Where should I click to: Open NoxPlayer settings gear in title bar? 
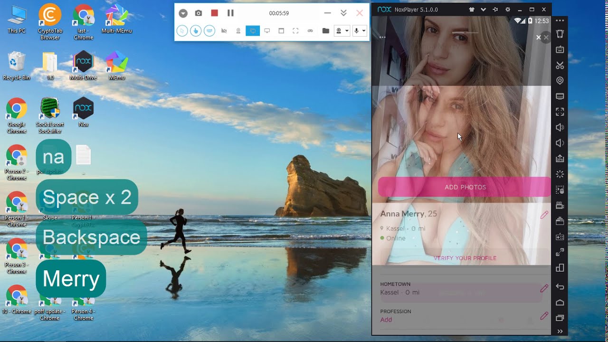[508, 9]
